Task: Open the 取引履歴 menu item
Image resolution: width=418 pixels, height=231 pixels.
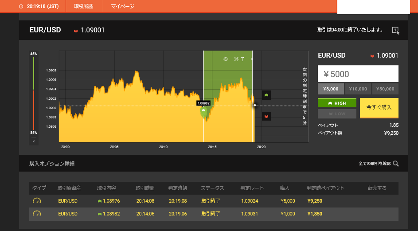Action: pos(84,7)
